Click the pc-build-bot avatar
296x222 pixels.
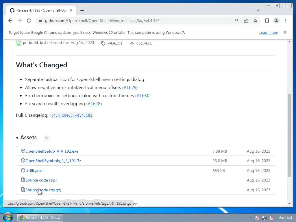click(x=19, y=43)
